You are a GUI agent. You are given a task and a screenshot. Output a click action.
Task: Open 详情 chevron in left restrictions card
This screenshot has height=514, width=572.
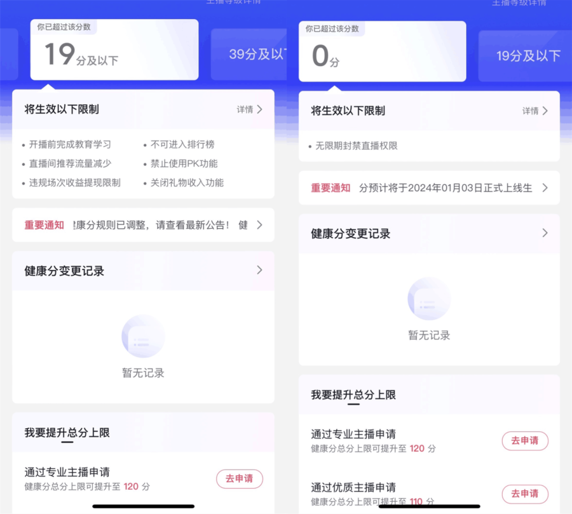(250, 109)
